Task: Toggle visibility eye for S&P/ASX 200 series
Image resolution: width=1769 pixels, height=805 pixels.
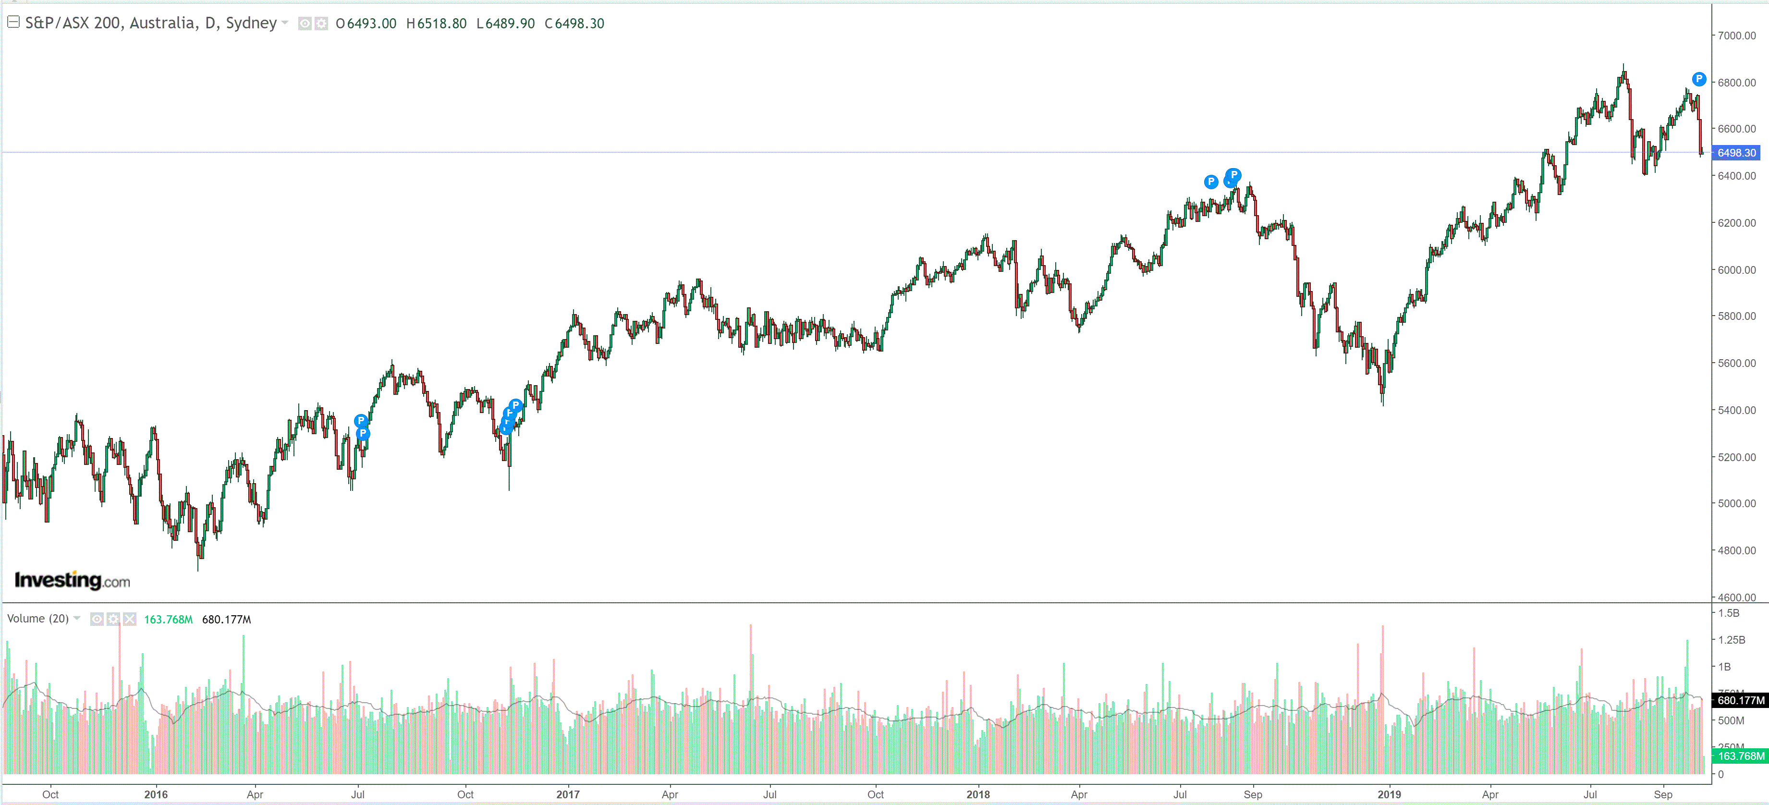Action: 305,24
